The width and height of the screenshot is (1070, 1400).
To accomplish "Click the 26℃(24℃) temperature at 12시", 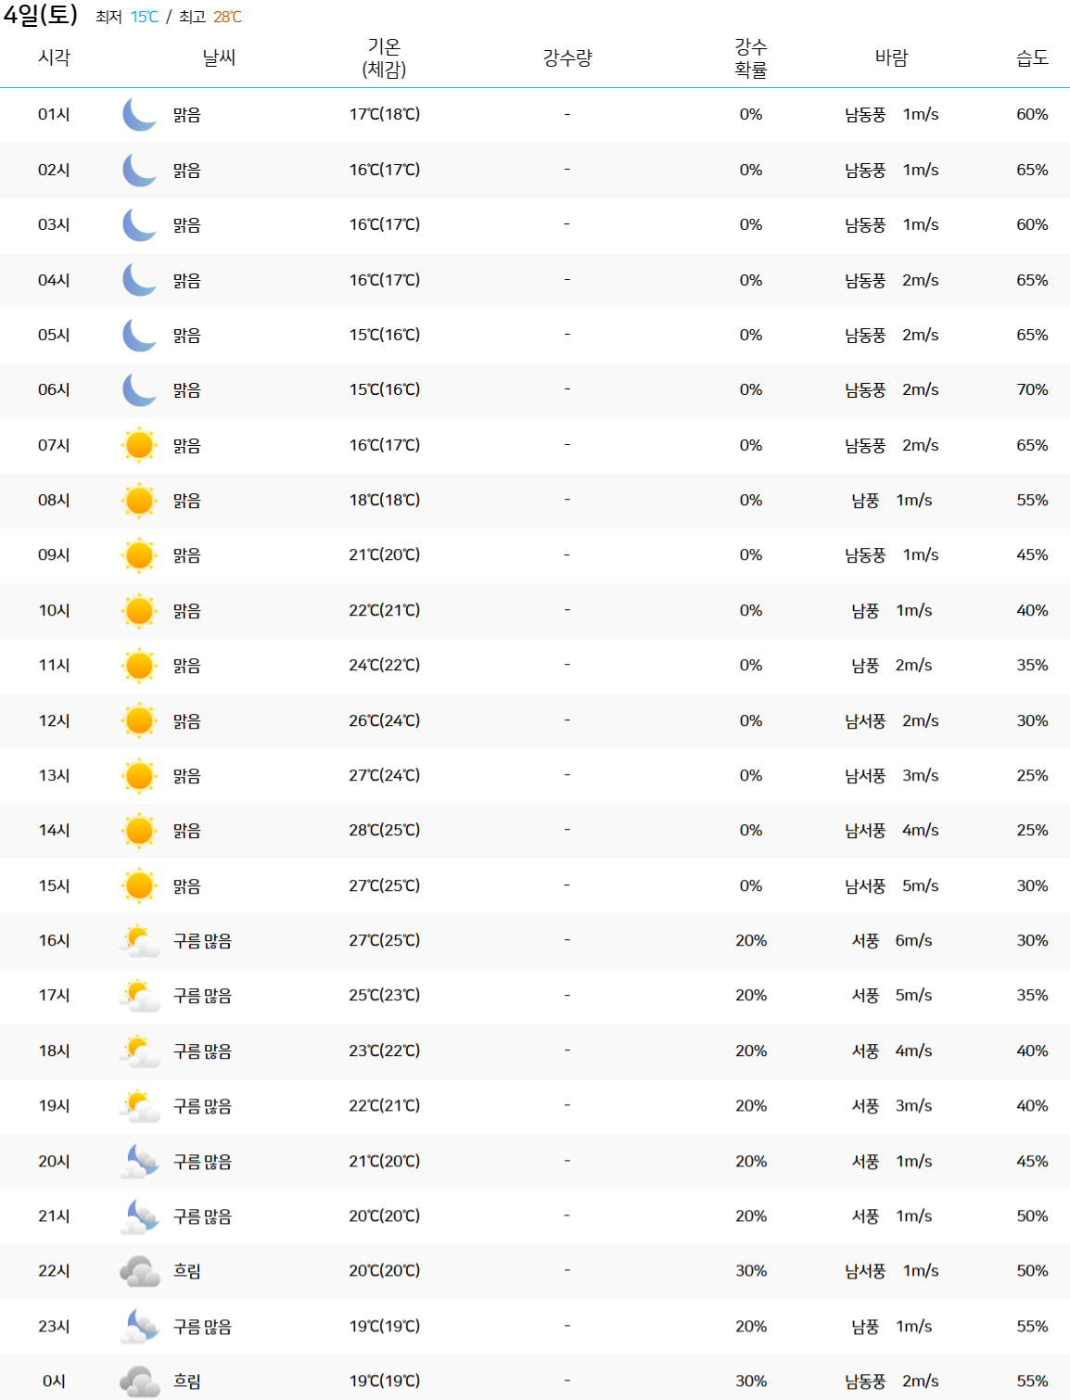I will 385,720.
